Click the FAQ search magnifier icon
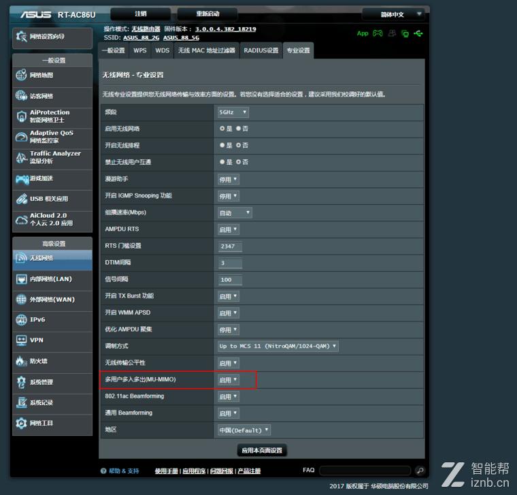 coord(420,470)
